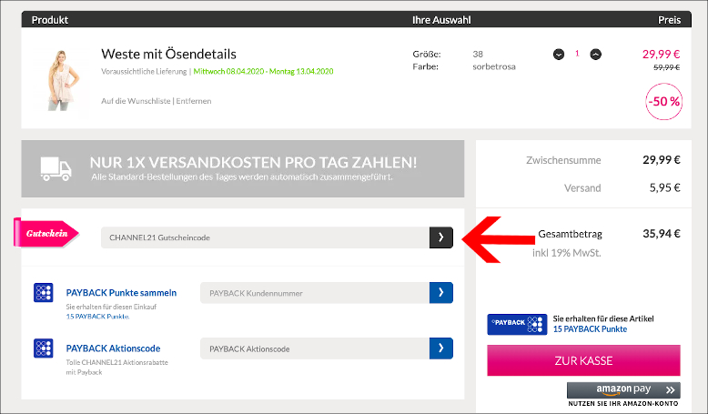The height and width of the screenshot is (414, 708).
Task: Open the PAYBACK Aktionscode heading
Action: [114, 348]
